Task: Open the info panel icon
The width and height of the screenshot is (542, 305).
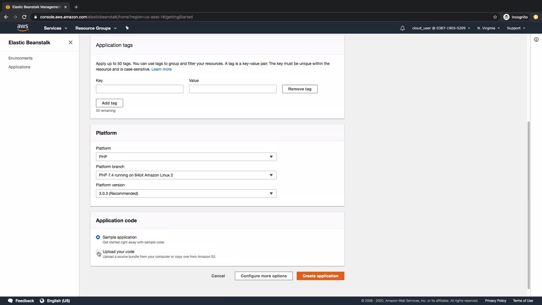Action: pos(536,40)
